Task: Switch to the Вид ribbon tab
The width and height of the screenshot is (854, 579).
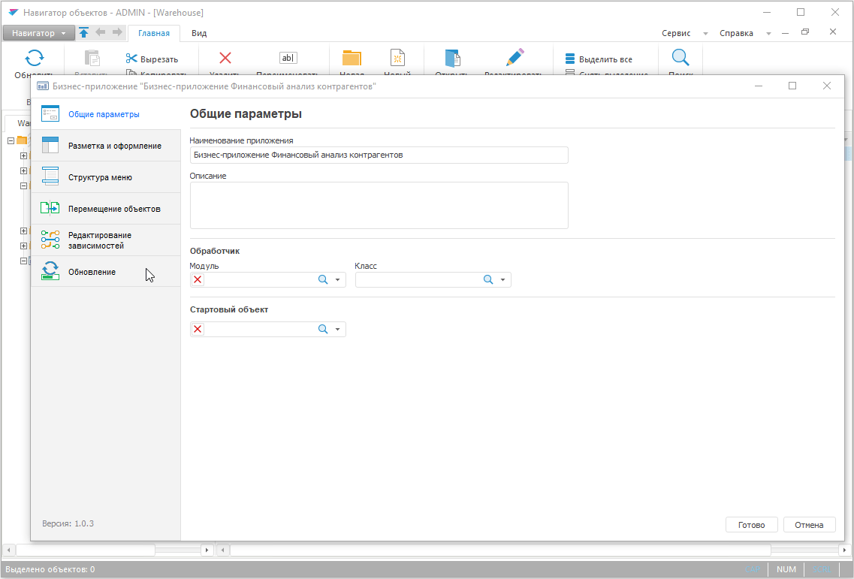Action: pos(199,33)
